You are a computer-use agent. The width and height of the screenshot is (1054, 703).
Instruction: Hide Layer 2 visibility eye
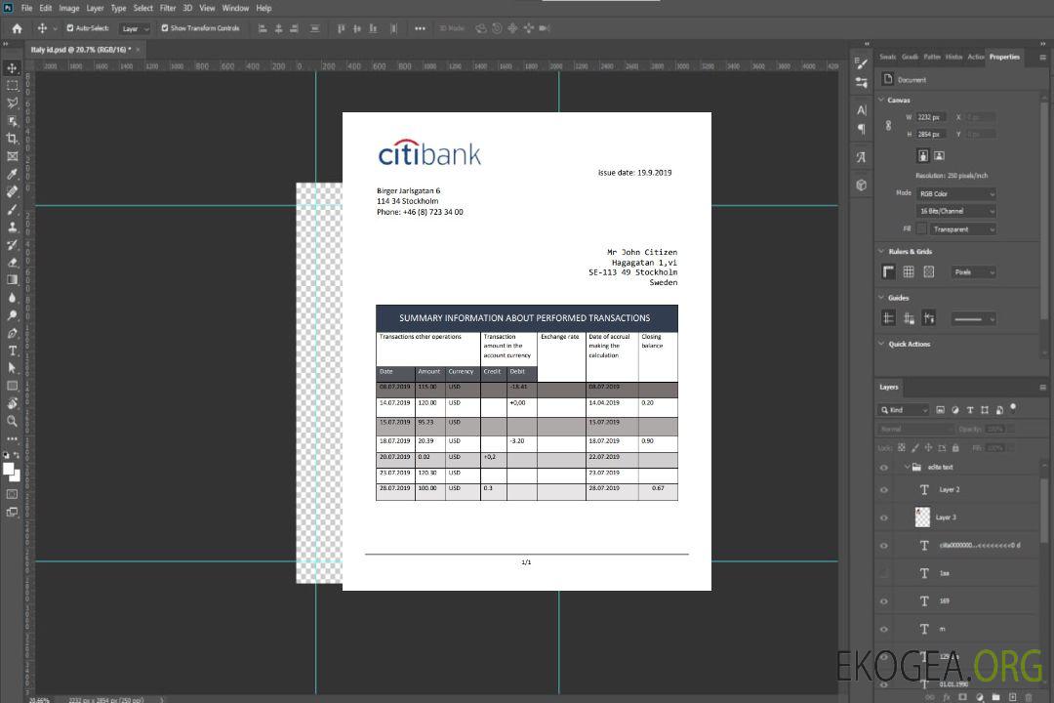(884, 490)
